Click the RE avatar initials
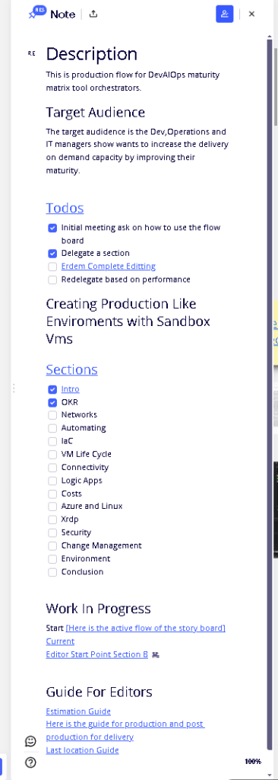 [x=32, y=54]
